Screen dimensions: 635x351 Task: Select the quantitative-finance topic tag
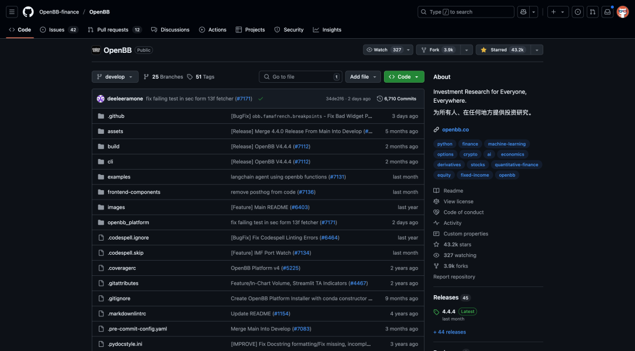[x=516, y=164]
